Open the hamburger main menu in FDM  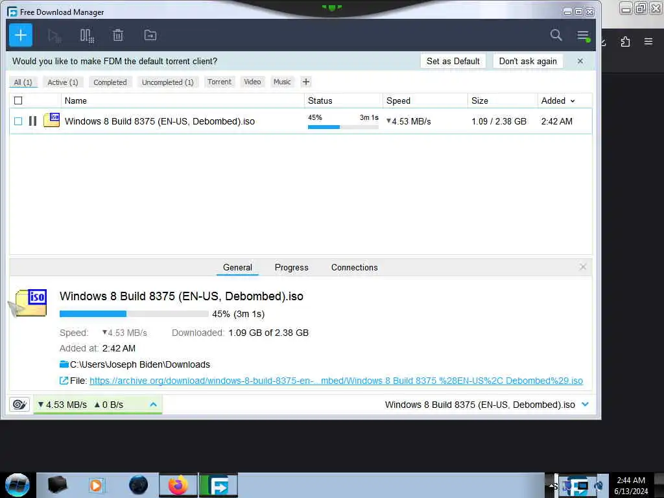[x=583, y=36]
